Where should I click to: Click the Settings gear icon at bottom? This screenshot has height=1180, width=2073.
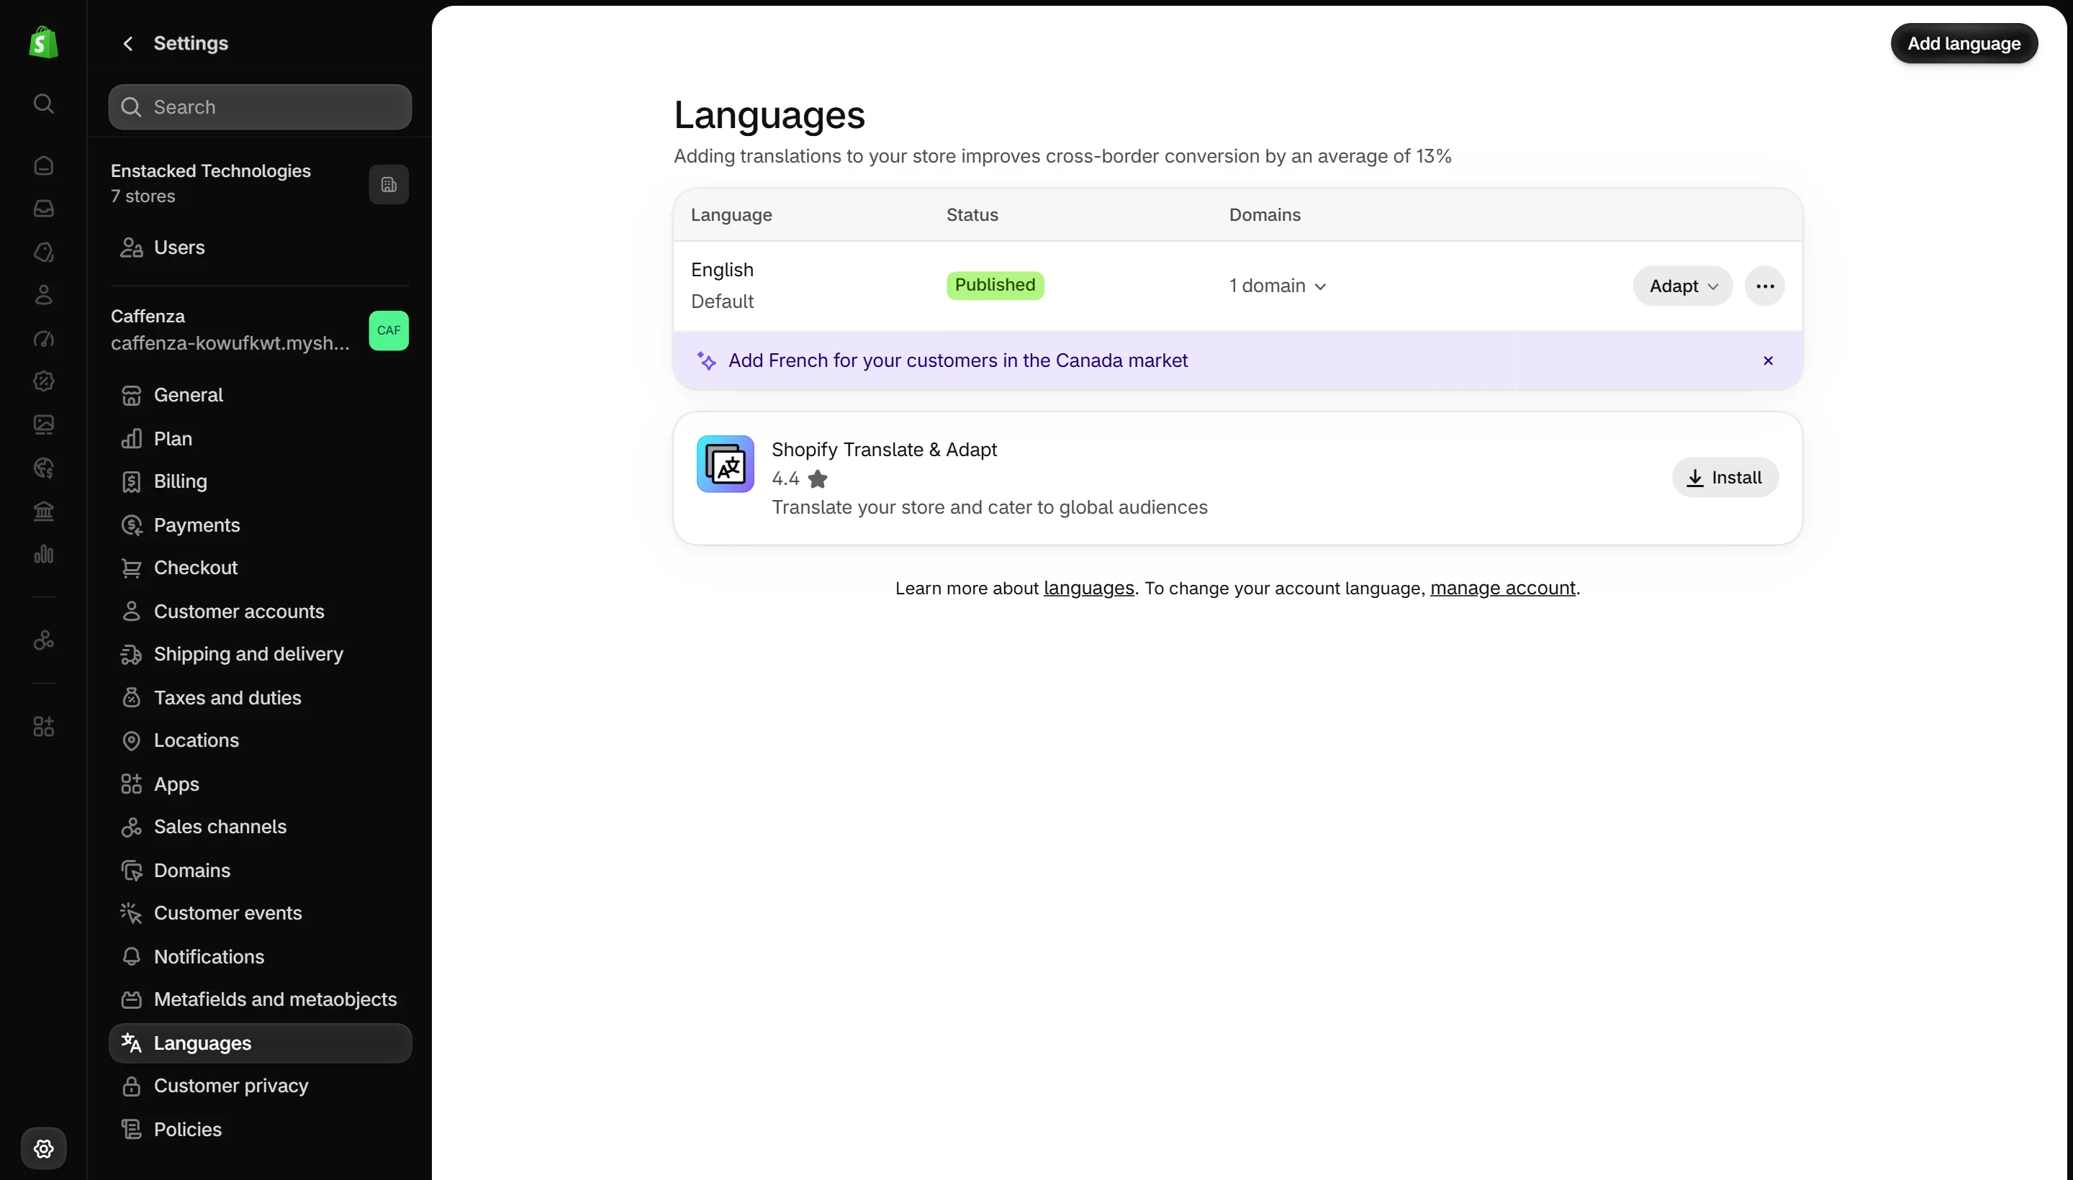(44, 1148)
